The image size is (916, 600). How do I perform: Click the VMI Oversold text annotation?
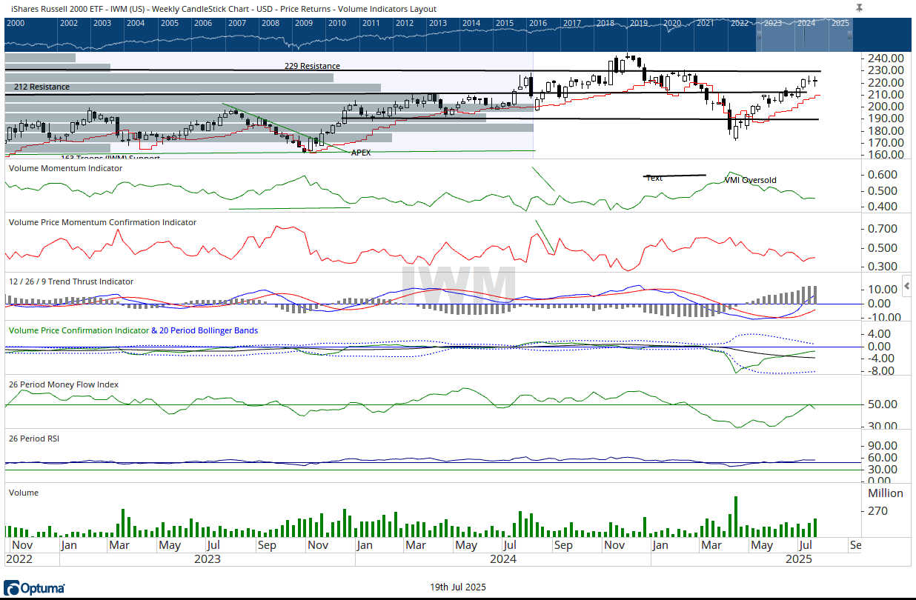(x=750, y=180)
